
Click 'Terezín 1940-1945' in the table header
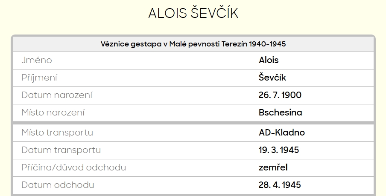click(x=254, y=44)
